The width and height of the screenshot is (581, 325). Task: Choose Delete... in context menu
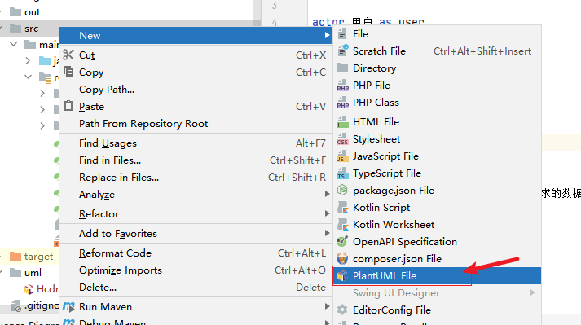pos(196,288)
